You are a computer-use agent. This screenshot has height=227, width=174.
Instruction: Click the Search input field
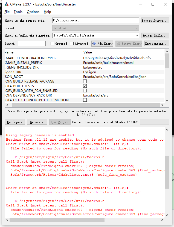coord(32,44)
